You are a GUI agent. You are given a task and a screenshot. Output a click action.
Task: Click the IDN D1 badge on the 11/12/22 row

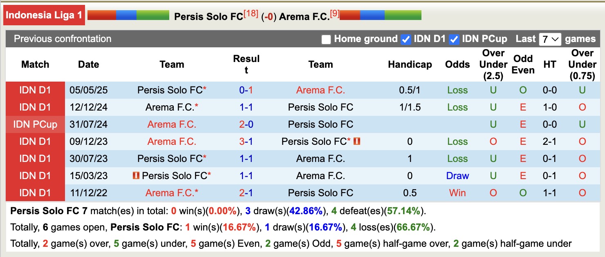coord(35,193)
